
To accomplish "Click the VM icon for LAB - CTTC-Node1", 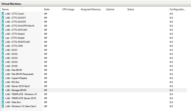I will coord(3,34).
